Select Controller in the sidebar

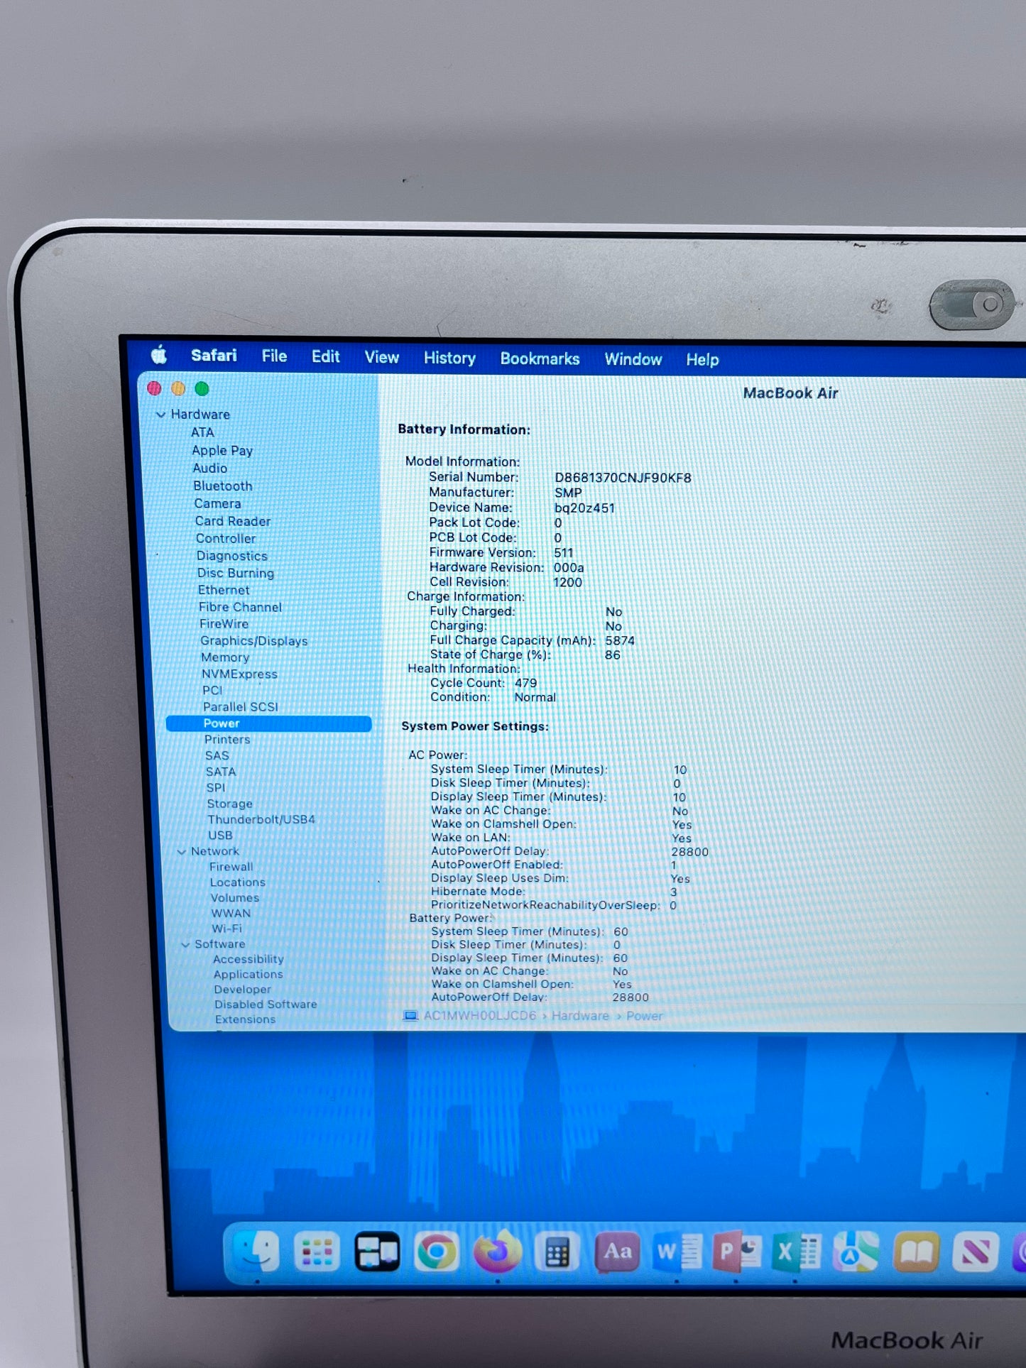click(226, 539)
